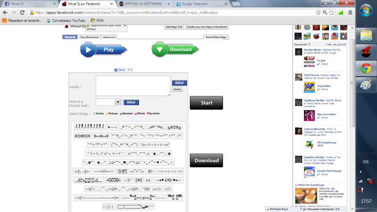Click the black Start button

tap(206, 103)
